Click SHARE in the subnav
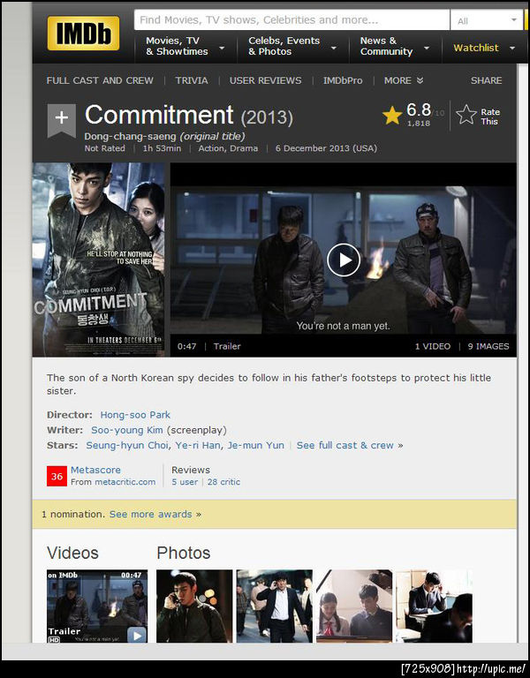 point(487,80)
